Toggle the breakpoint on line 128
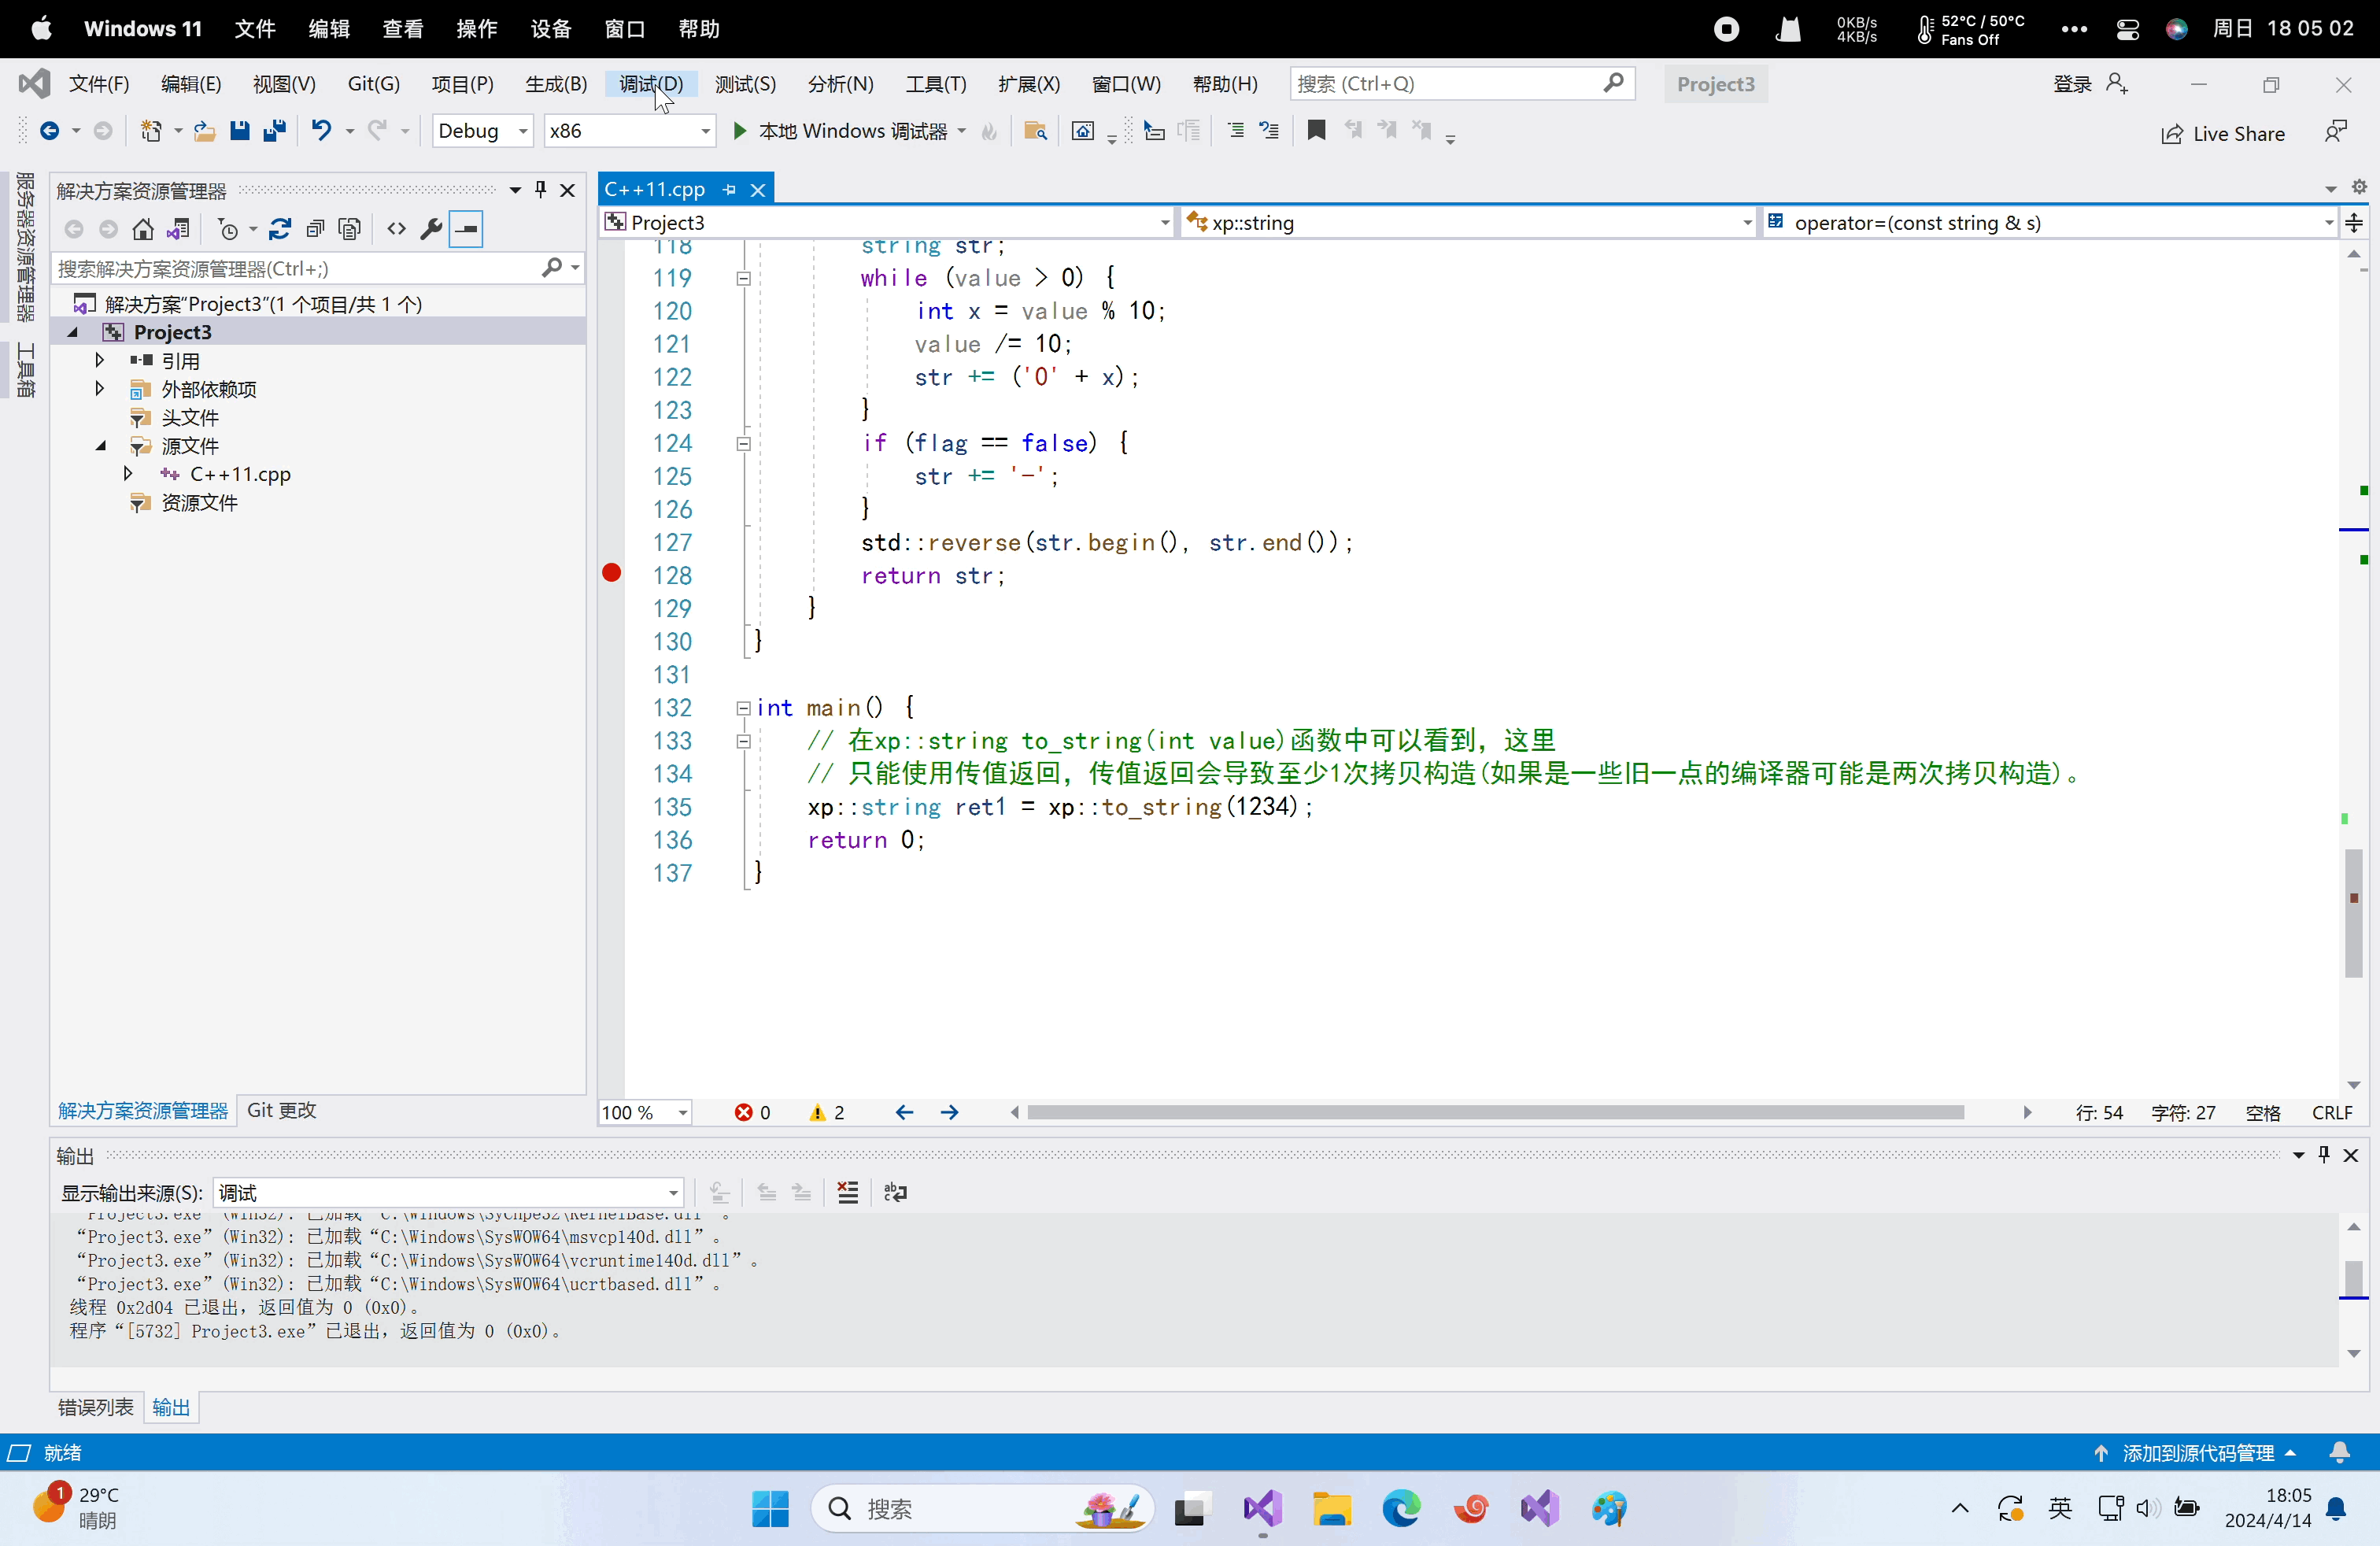 point(612,573)
